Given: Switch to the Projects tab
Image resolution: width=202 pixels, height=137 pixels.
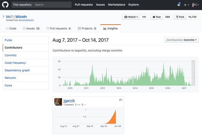Looking at the screenshot, I should coord(87,28).
